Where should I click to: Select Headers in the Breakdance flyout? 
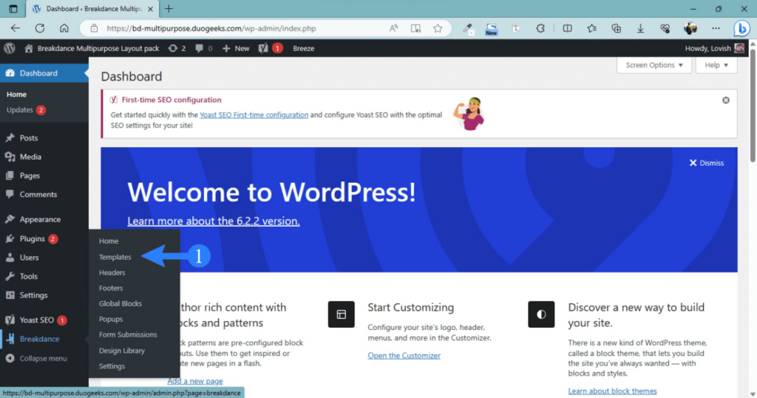pos(112,272)
